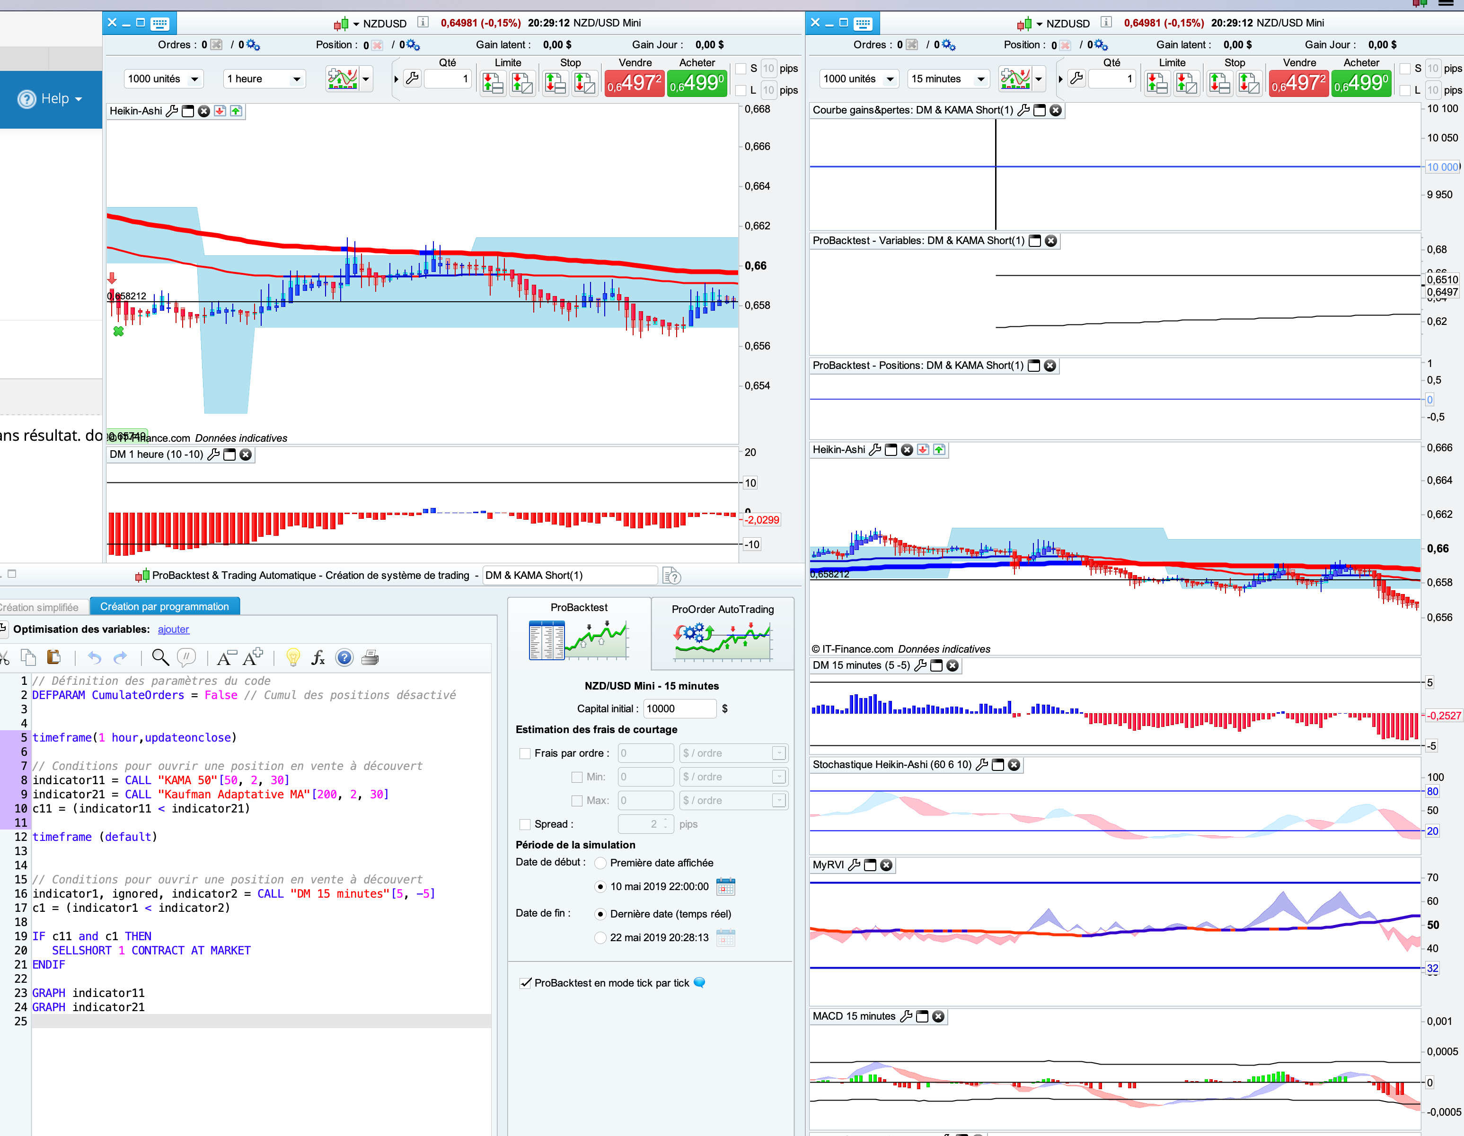This screenshot has height=1136, width=1464.
Task: Enable the Frais par ordre checkbox
Action: point(526,753)
